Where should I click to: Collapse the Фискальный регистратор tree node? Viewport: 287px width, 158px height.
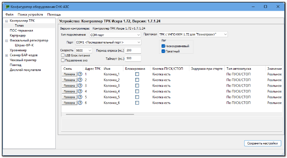(x=7, y=41)
